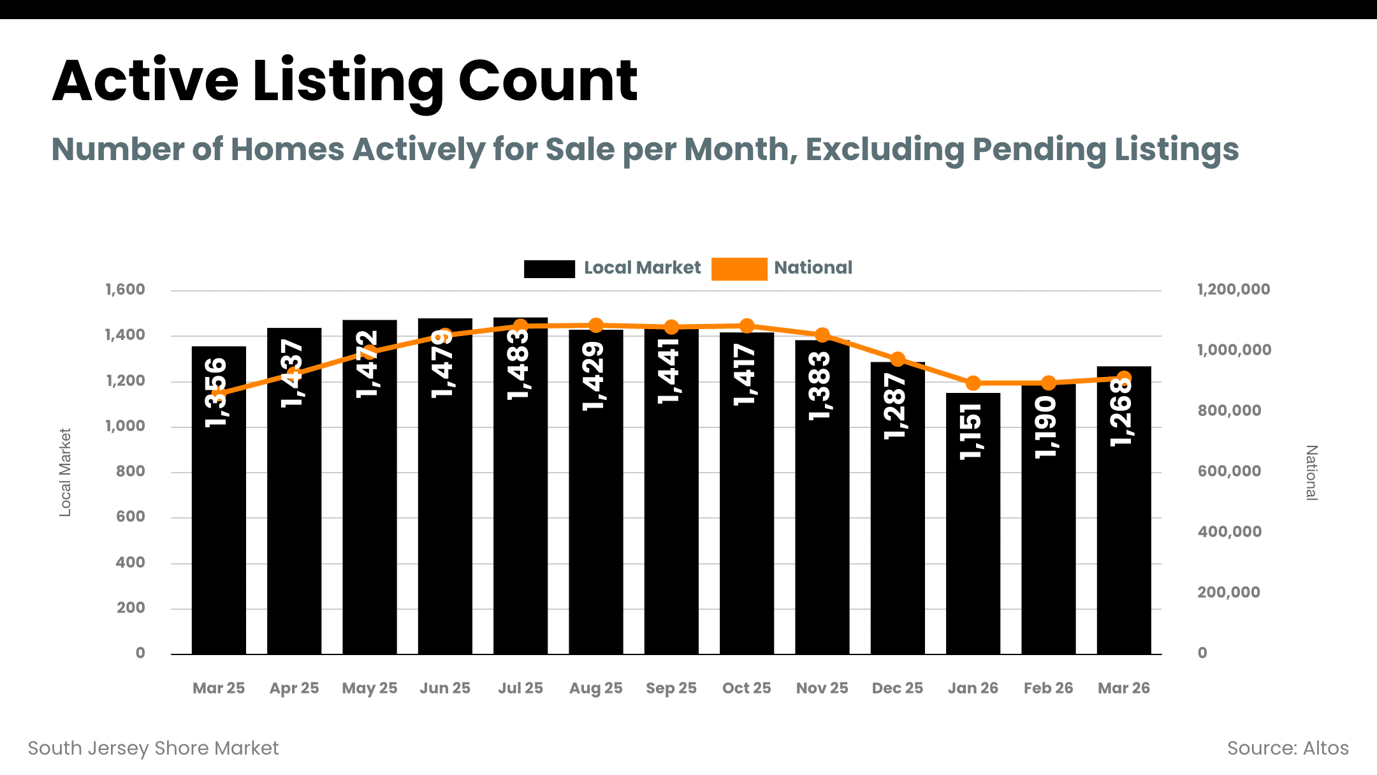Click the orange National data point for Jan 26
This screenshot has width=1377, height=775.
click(973, 383)
